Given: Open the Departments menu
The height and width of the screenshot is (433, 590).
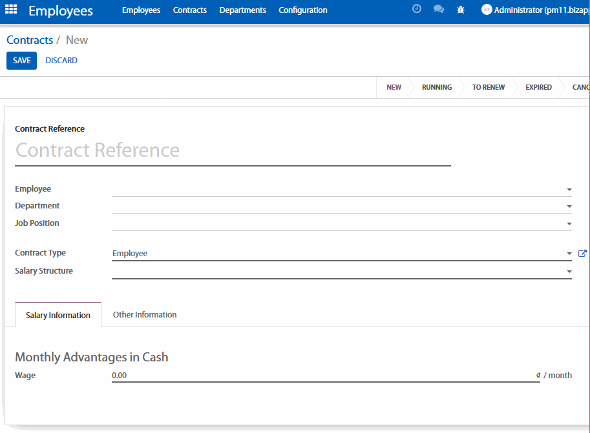Looking at the screenshot, I should 242,10.
